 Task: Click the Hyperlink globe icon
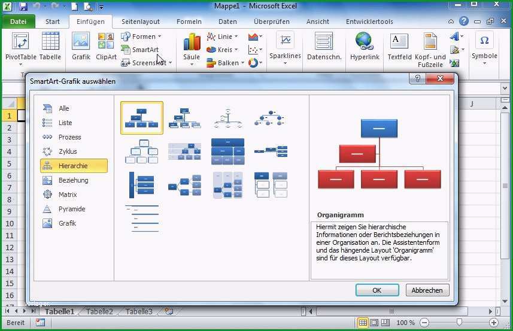pyautogui.click(x=364, y=41)
